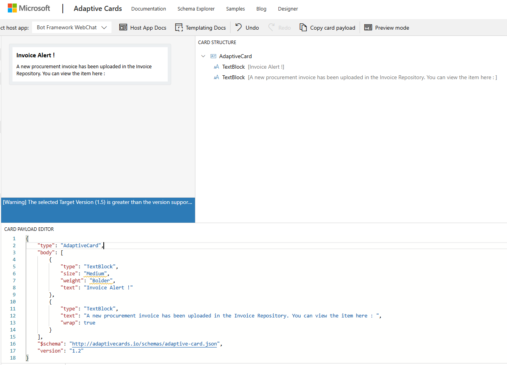This screenshot has height=365, width=507.
Task: Open the Blog link
Action: (261, 9)
